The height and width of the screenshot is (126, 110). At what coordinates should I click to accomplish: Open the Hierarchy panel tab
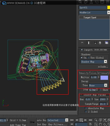coord(91,2)
